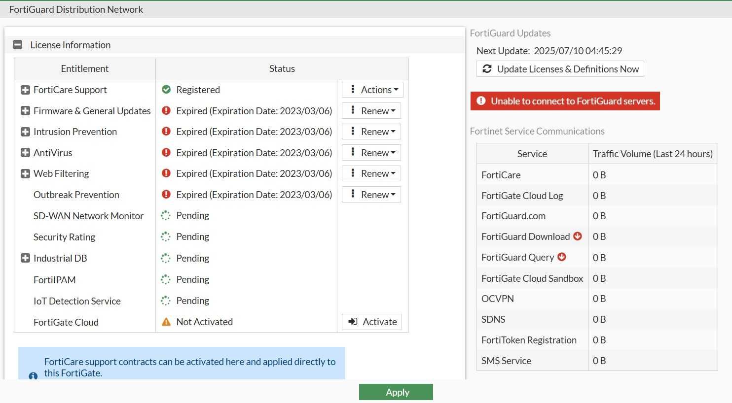This screenshot has height=403, width=732.
Task: Click FortiGuard Query red down-arrow icon
Action: pyautogui.click(x=562, y=257)
